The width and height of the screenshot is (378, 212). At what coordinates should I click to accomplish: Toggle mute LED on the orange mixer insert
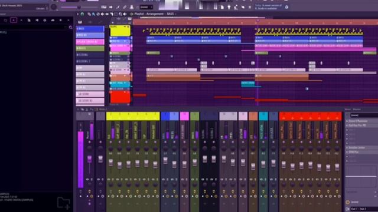coord(253,142)
